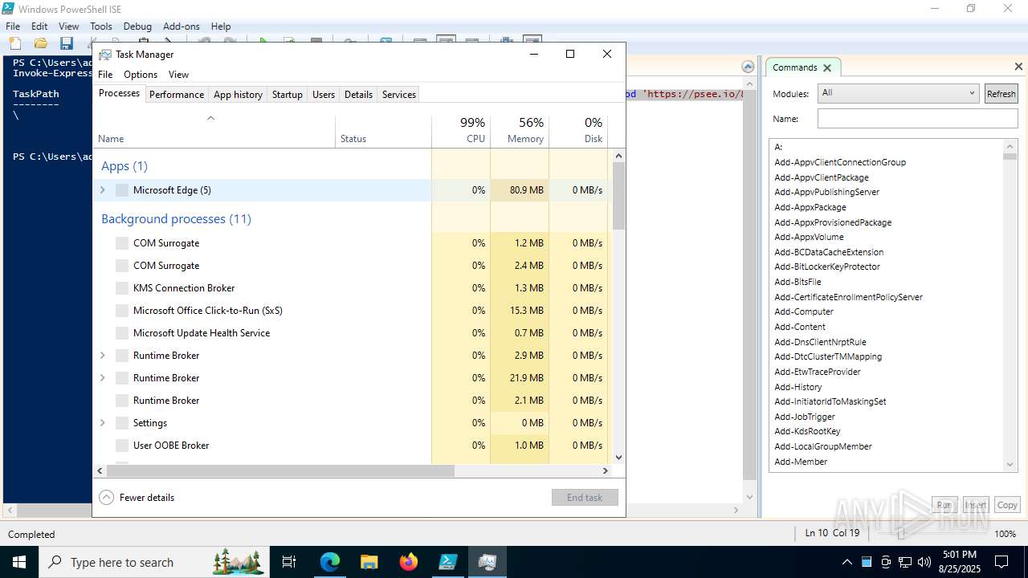Open the Users tab
This screenshot has width=1028, height=578.
[324, 95]
